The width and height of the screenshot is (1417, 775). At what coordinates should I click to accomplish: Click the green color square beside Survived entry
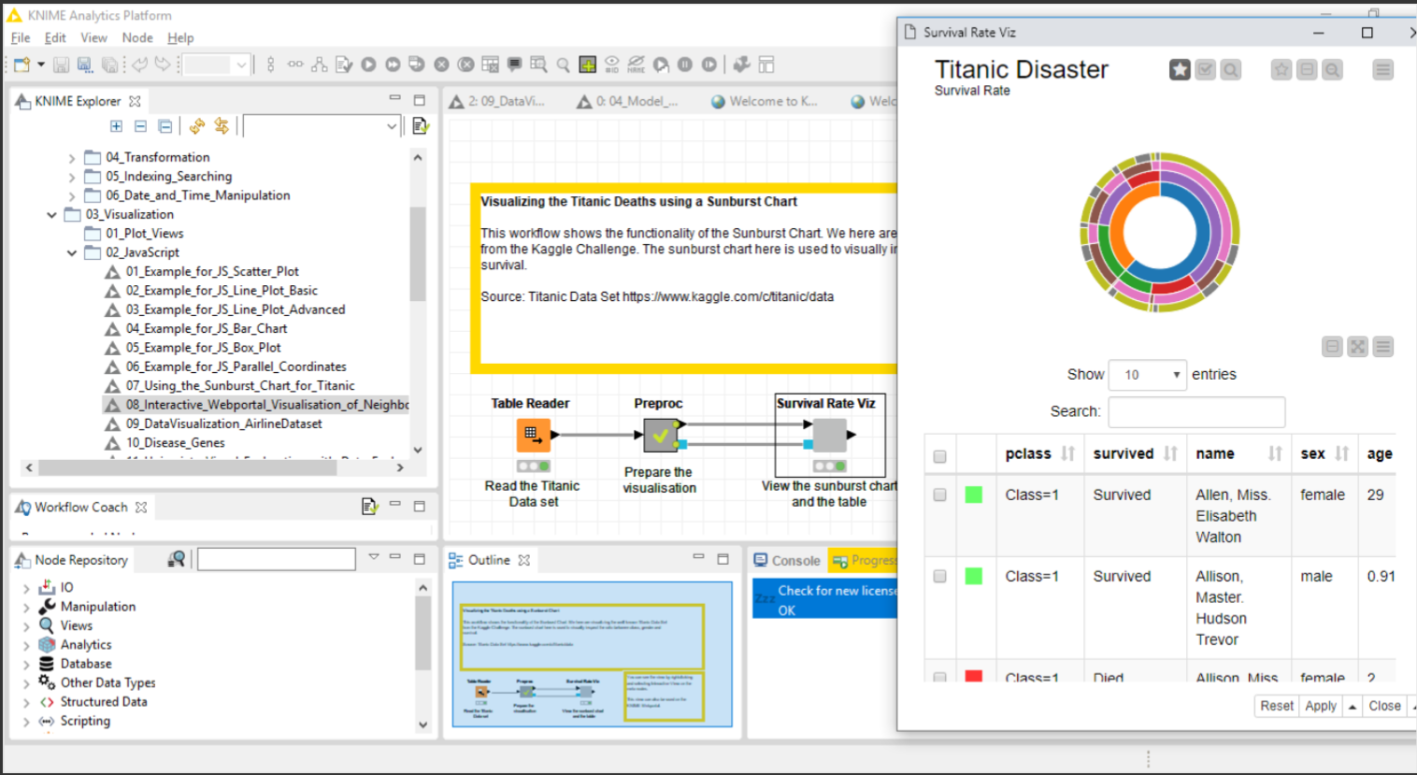point(973,495)
